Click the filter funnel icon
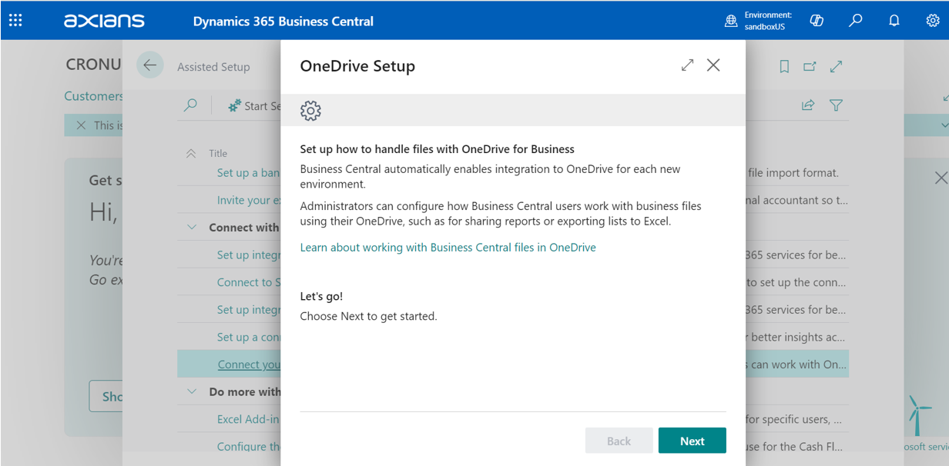949x466 pixels. point(836,105)
